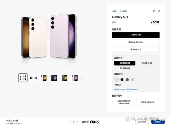Click the heart wishlist icon

[154, 11]
